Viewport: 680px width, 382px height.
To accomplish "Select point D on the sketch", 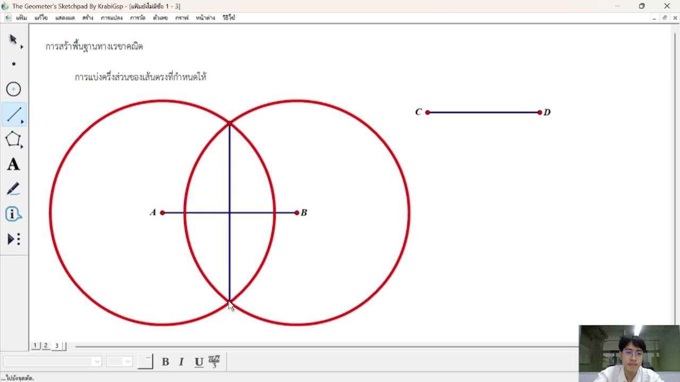I will coord(540,112).
